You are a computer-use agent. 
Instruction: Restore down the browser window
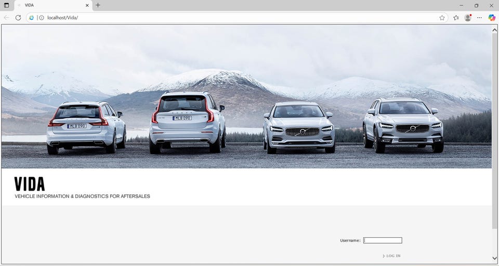(477, 5)
